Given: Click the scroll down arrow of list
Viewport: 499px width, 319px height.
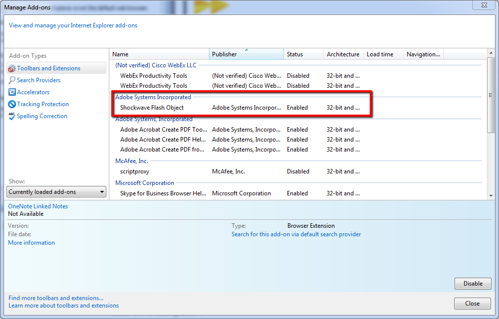Looking at the screenshot, I should 491,196.
